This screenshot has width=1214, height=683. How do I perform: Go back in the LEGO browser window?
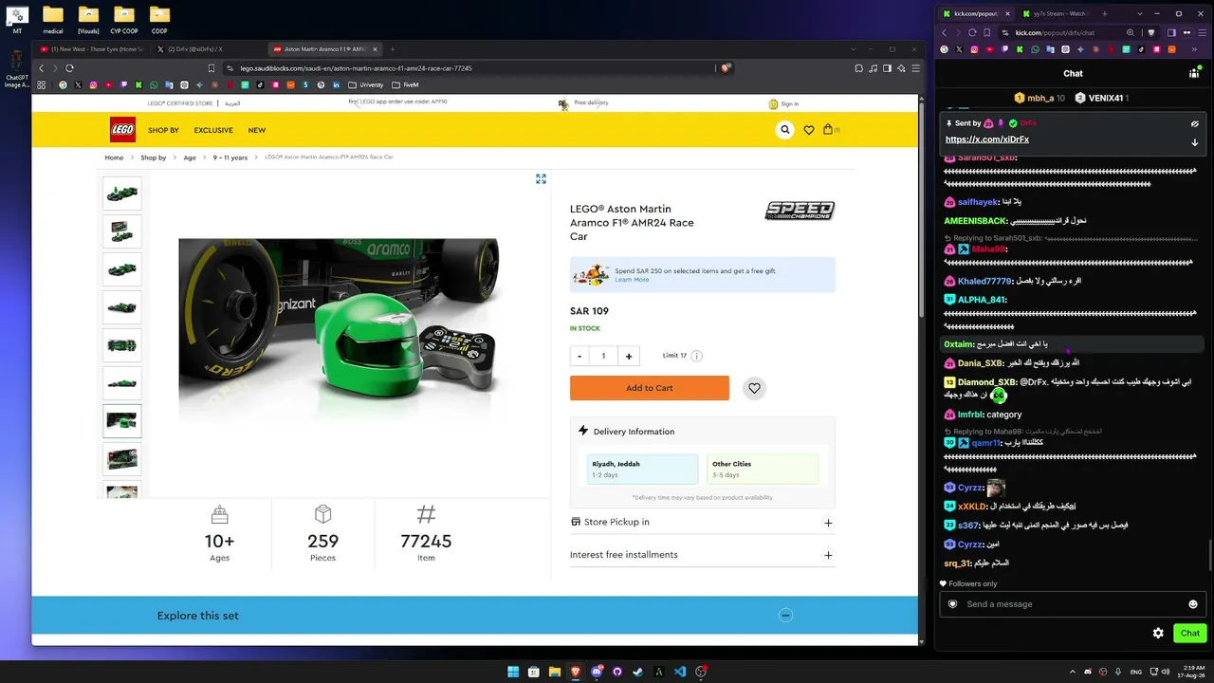click(41, 68)
